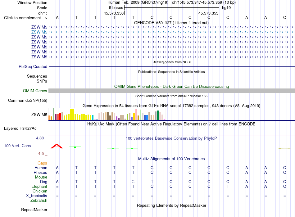Click the 'Dog' alignment row label
Viewport: 295px width, 217px height.
coord(43,182)
